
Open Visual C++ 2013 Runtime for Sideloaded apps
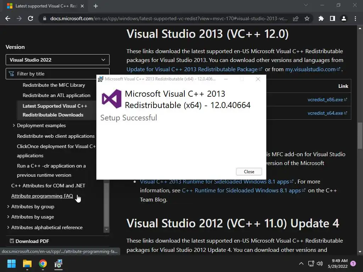click(x=217, y=182)
